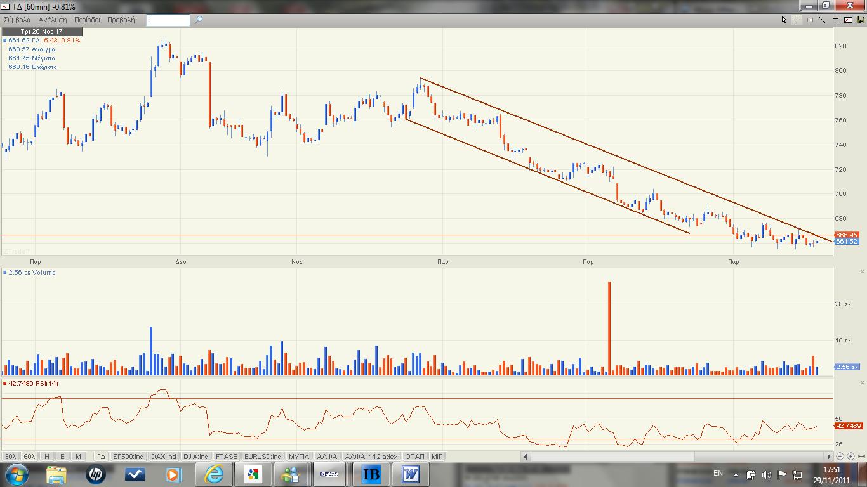
Task: Zoom out the chart with minus icon
Action: tap(840, 456)
